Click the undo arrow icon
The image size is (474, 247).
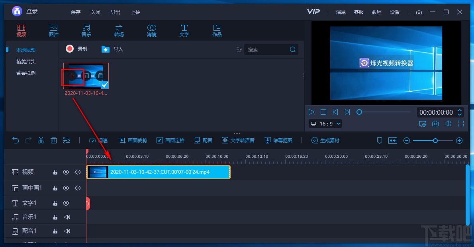pos(16,140)
